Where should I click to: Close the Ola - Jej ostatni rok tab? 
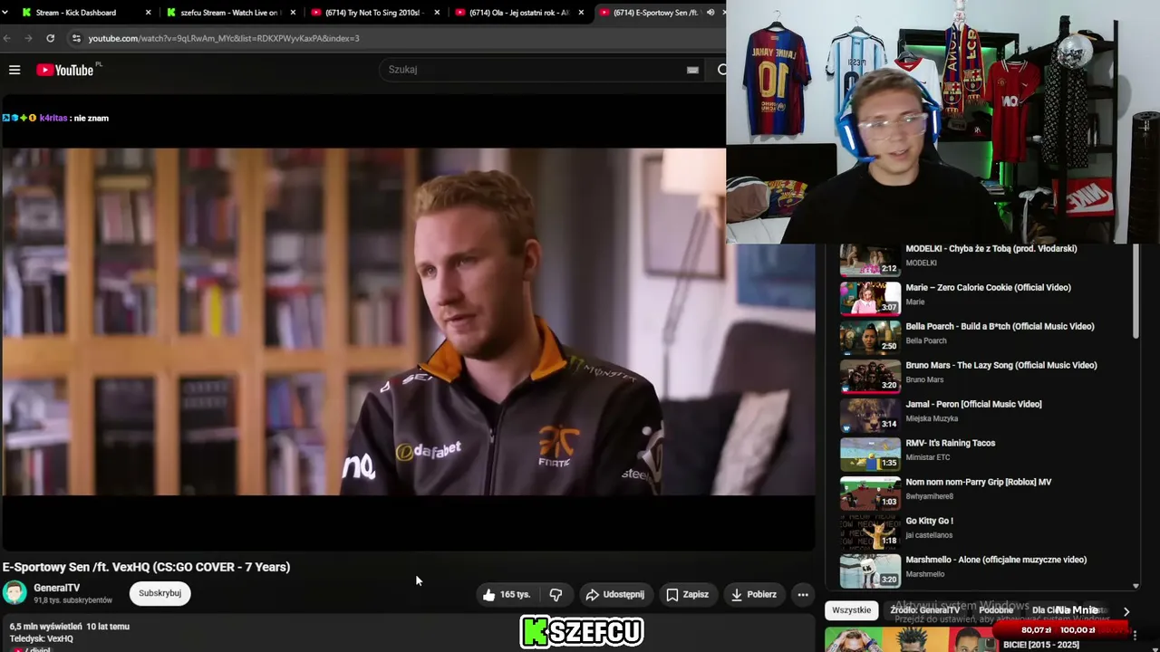(583, 13)
